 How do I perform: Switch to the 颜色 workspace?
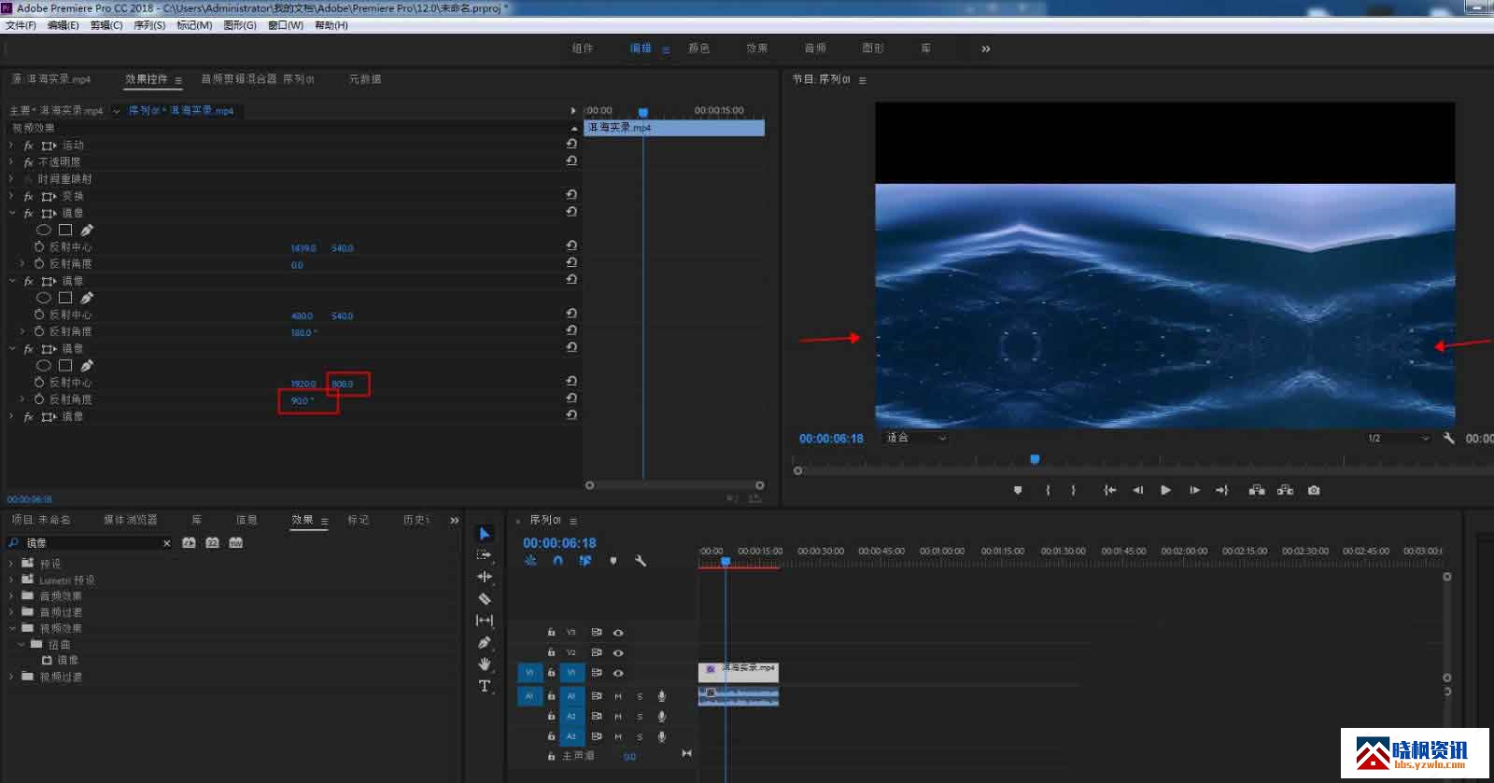tap(699, 49)
